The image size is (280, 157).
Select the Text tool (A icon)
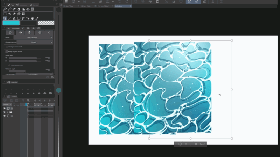[14, 18]
